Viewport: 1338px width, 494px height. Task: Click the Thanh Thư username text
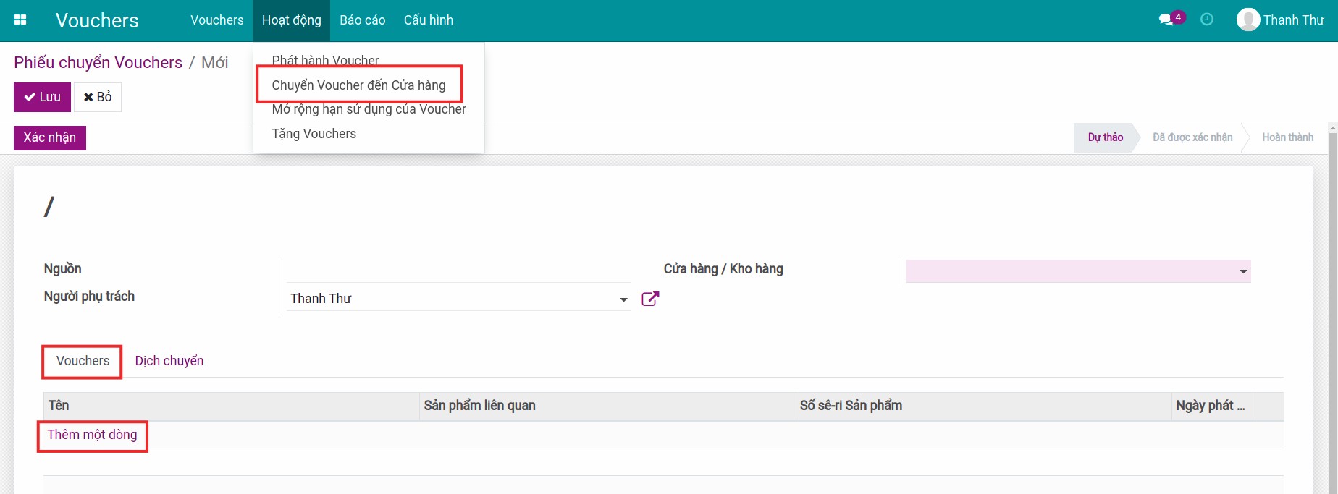point(1294,20)
